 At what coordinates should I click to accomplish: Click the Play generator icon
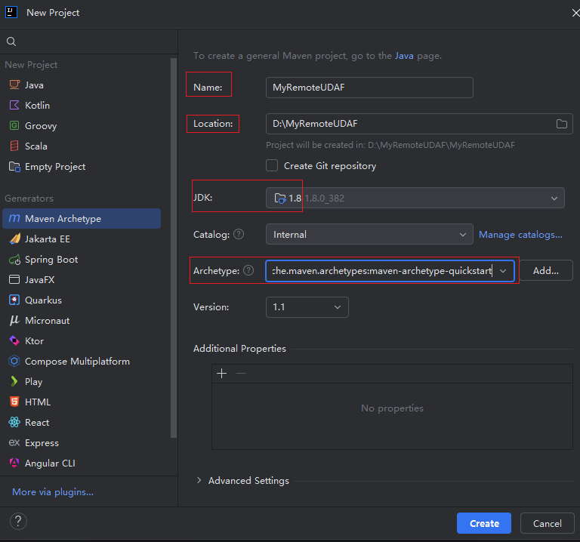pos(14,381)
